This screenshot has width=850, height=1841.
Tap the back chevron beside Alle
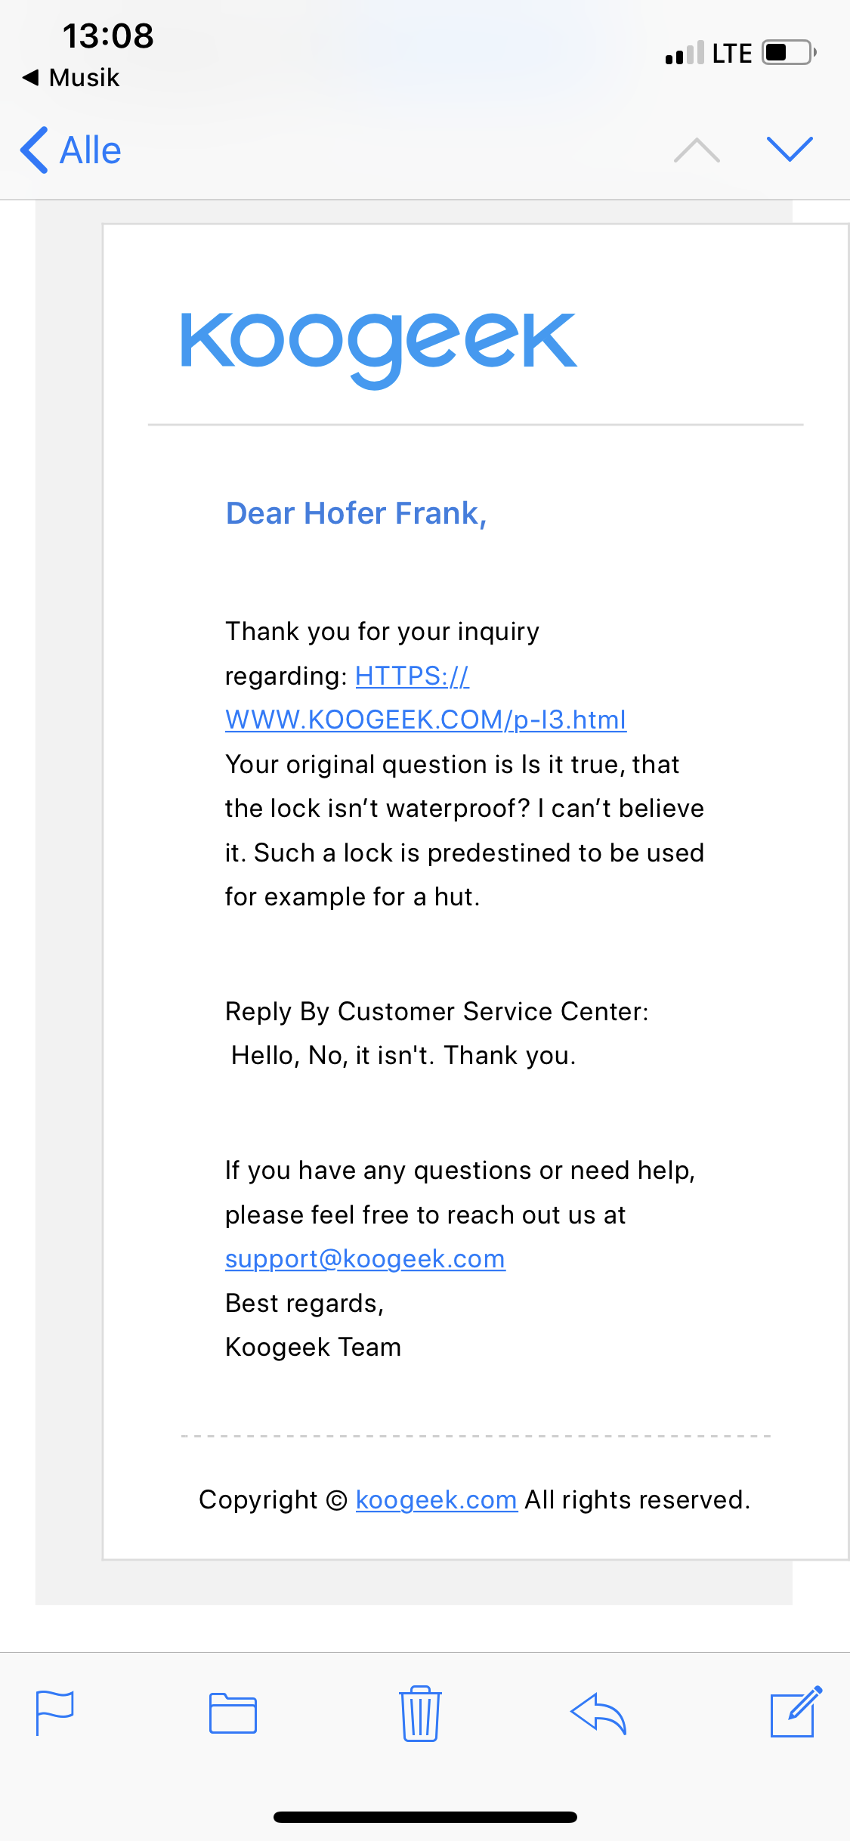pyautogui.click(x=35, y=150)
